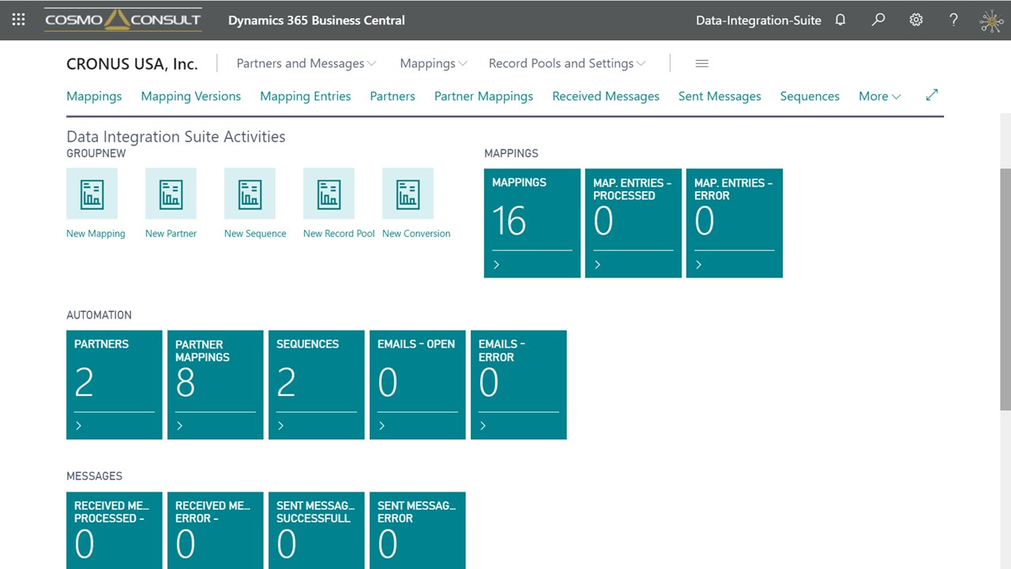This screenshot has width=1011, height=569.
Task: Click the vertical page scrollbar
Action: pyautogui.click(x=1005, y=288)
